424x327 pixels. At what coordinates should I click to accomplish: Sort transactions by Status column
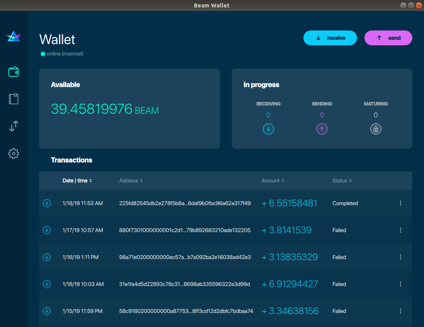point(342,180)
